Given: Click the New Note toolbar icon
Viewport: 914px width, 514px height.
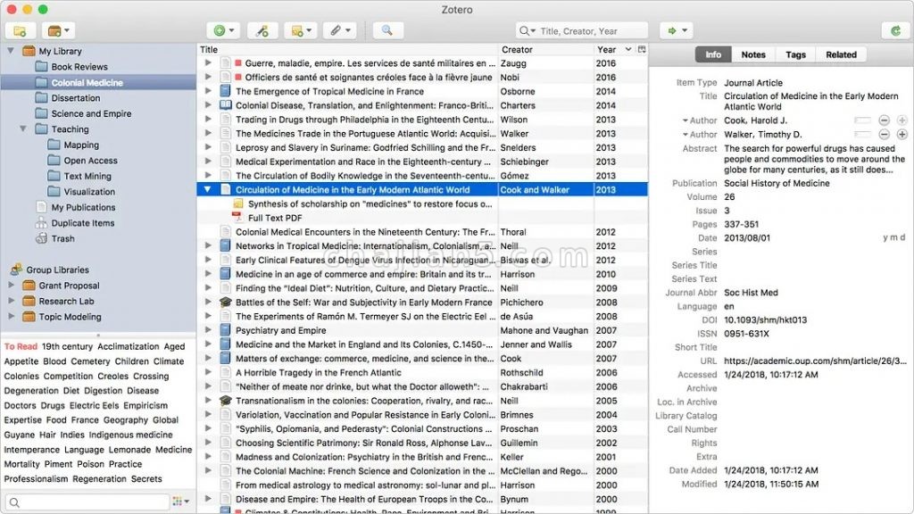Looking at the screenshot, I should (x=301, y=31).
